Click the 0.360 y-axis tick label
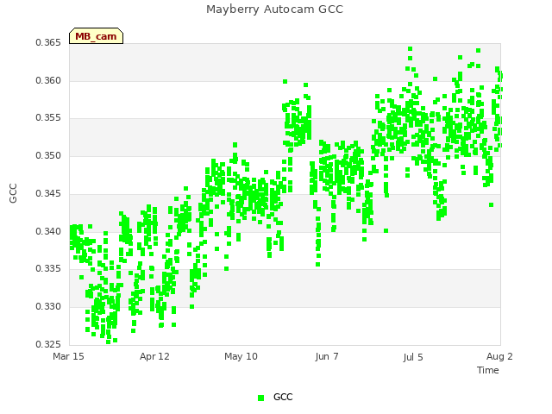Viewport: 552px width, 414px height. [x=48, y=80]
